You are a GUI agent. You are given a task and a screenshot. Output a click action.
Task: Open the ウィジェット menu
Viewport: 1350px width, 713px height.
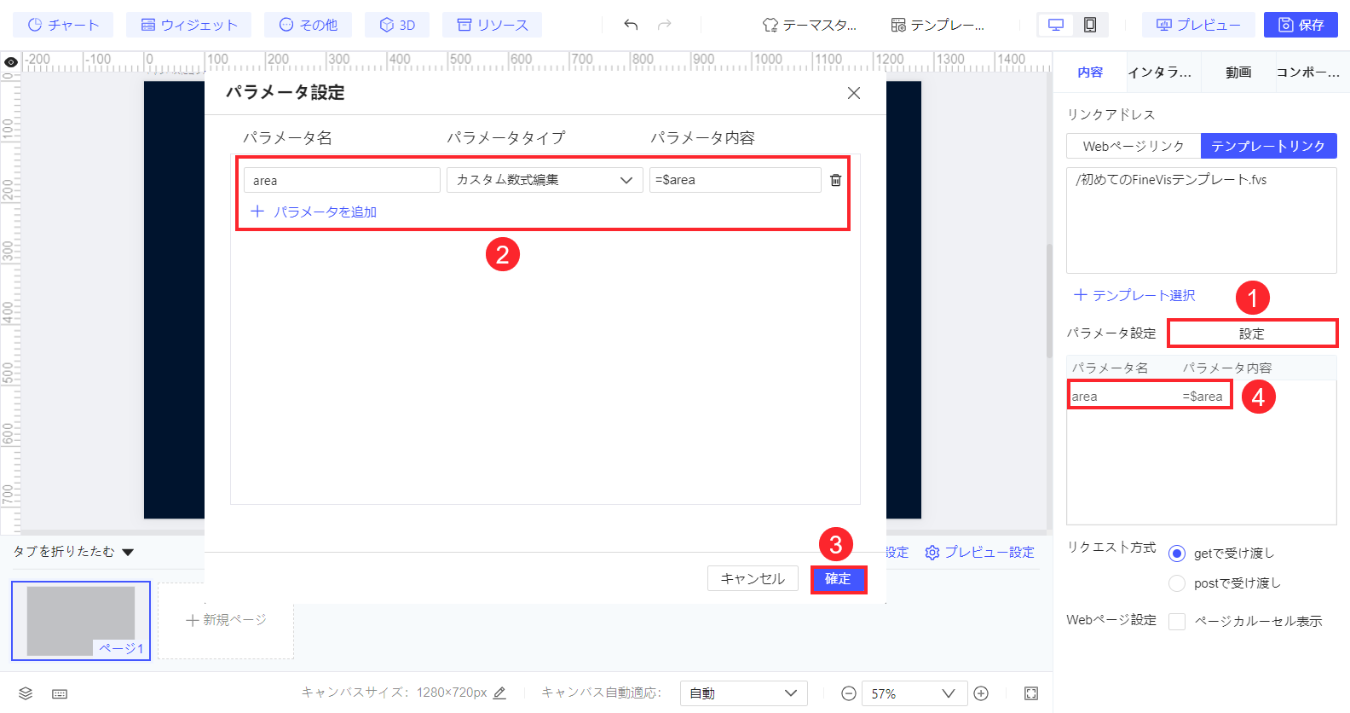(x=188, y=25)
